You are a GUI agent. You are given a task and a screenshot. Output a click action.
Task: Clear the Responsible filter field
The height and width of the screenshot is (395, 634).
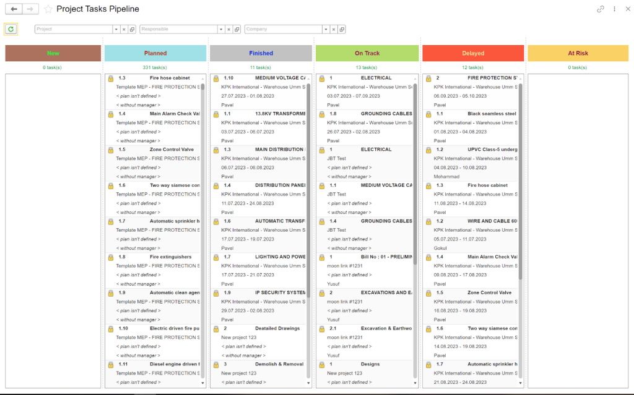(x=229, y=29)
